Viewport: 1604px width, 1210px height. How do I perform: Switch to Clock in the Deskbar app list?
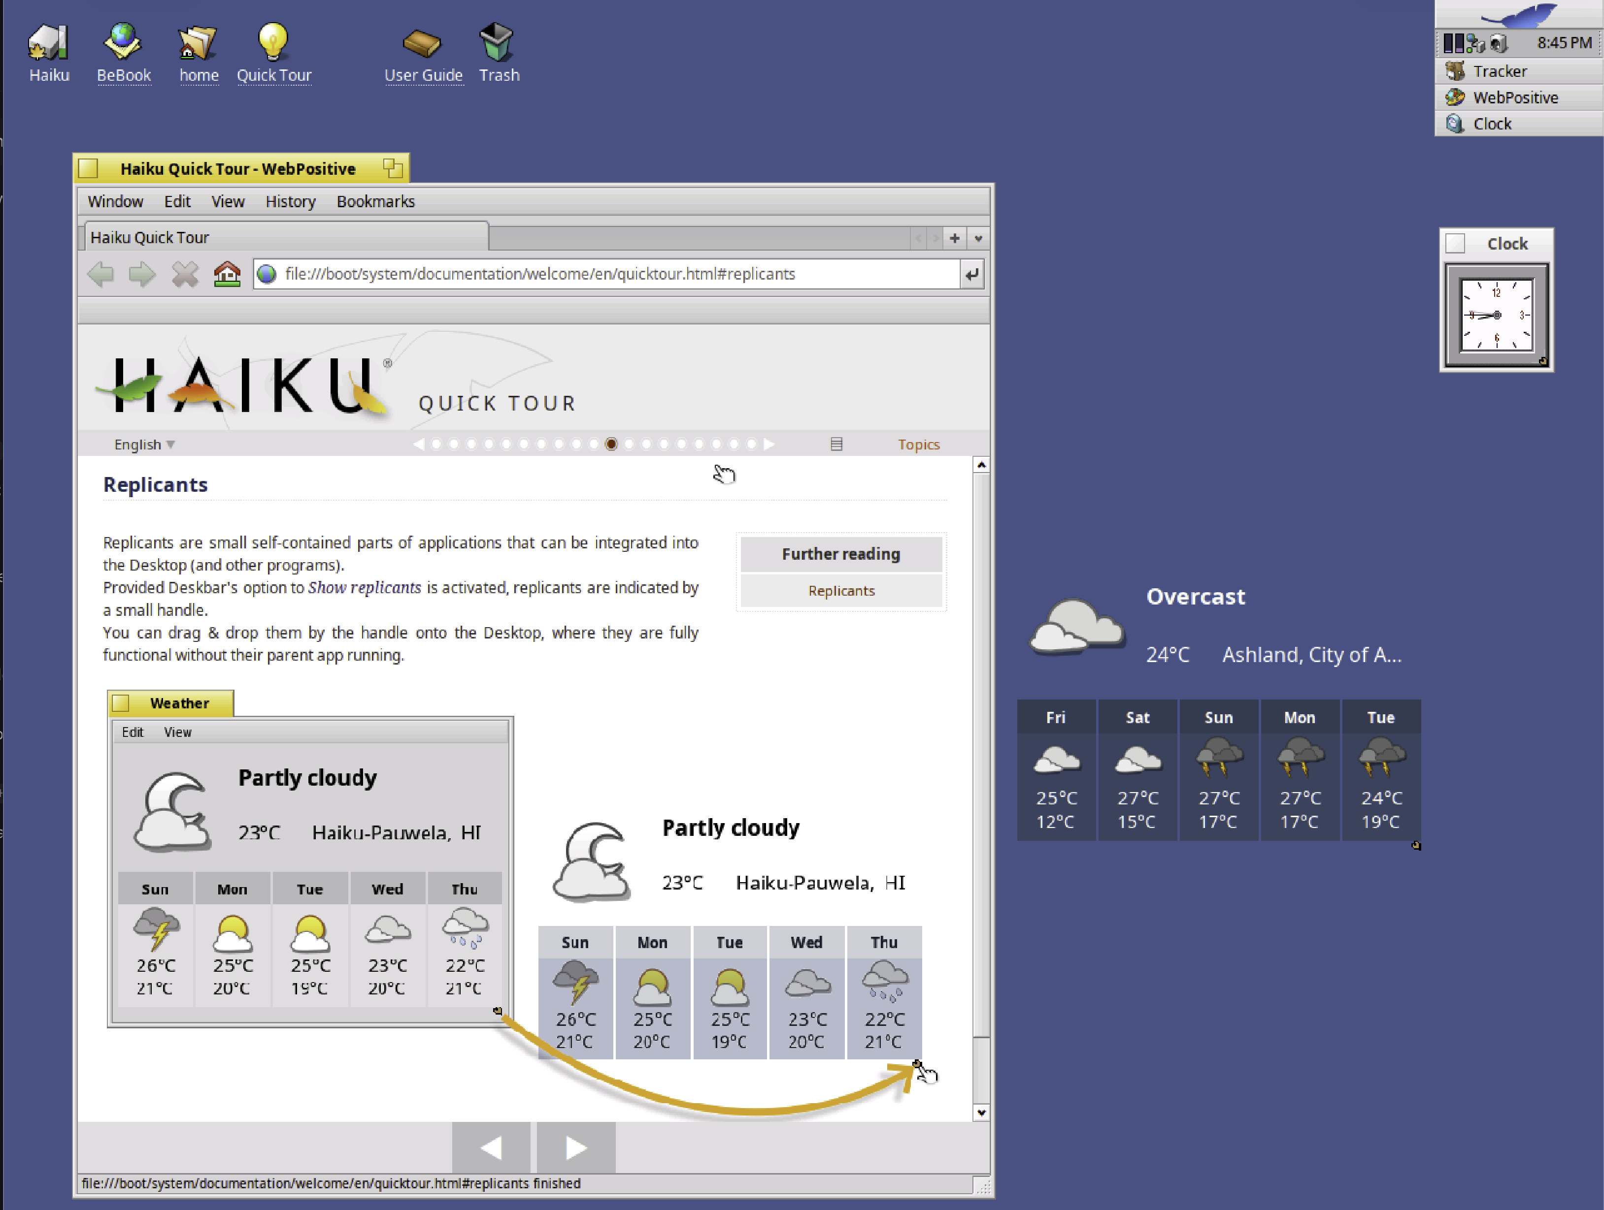pyautogui.click(x=1518, y=123)
